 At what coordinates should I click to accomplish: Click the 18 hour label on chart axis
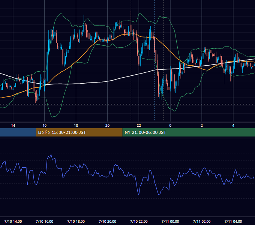point(76,126)
